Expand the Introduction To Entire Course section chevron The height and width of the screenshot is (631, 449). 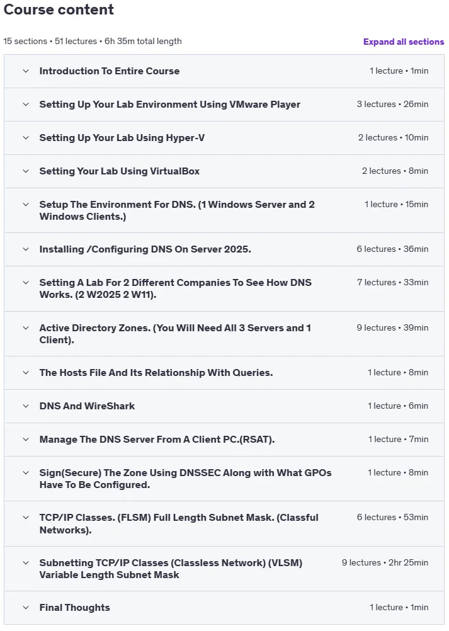coord(26,71)
